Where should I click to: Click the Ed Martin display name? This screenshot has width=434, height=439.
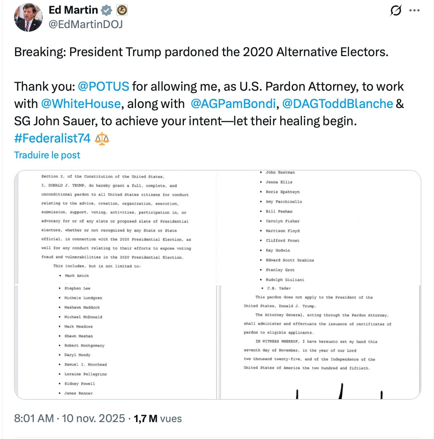(73, 10)
